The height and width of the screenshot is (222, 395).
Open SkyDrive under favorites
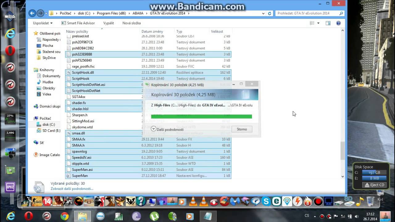tap(46, 58)
